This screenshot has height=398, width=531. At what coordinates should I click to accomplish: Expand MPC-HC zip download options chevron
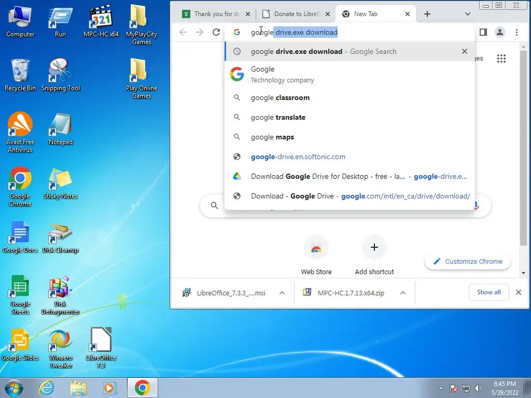tap(402, 293)
